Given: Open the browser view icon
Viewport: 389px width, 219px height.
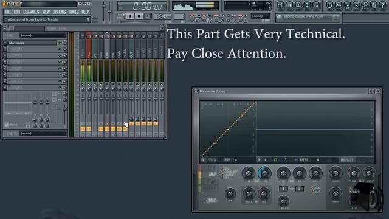Looking at the screenshot, I should coord(307,5).
